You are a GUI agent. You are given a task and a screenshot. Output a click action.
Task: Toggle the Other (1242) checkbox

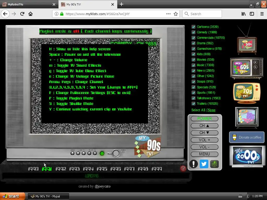pos(193,76)
